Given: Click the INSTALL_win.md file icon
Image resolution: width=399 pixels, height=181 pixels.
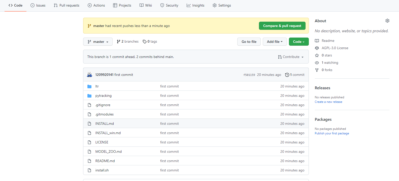Looking at the screenshot, I should click(x=89, y=133).
